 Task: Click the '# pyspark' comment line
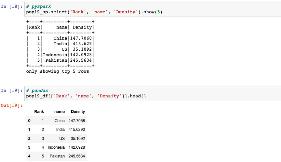coord(38,6)
